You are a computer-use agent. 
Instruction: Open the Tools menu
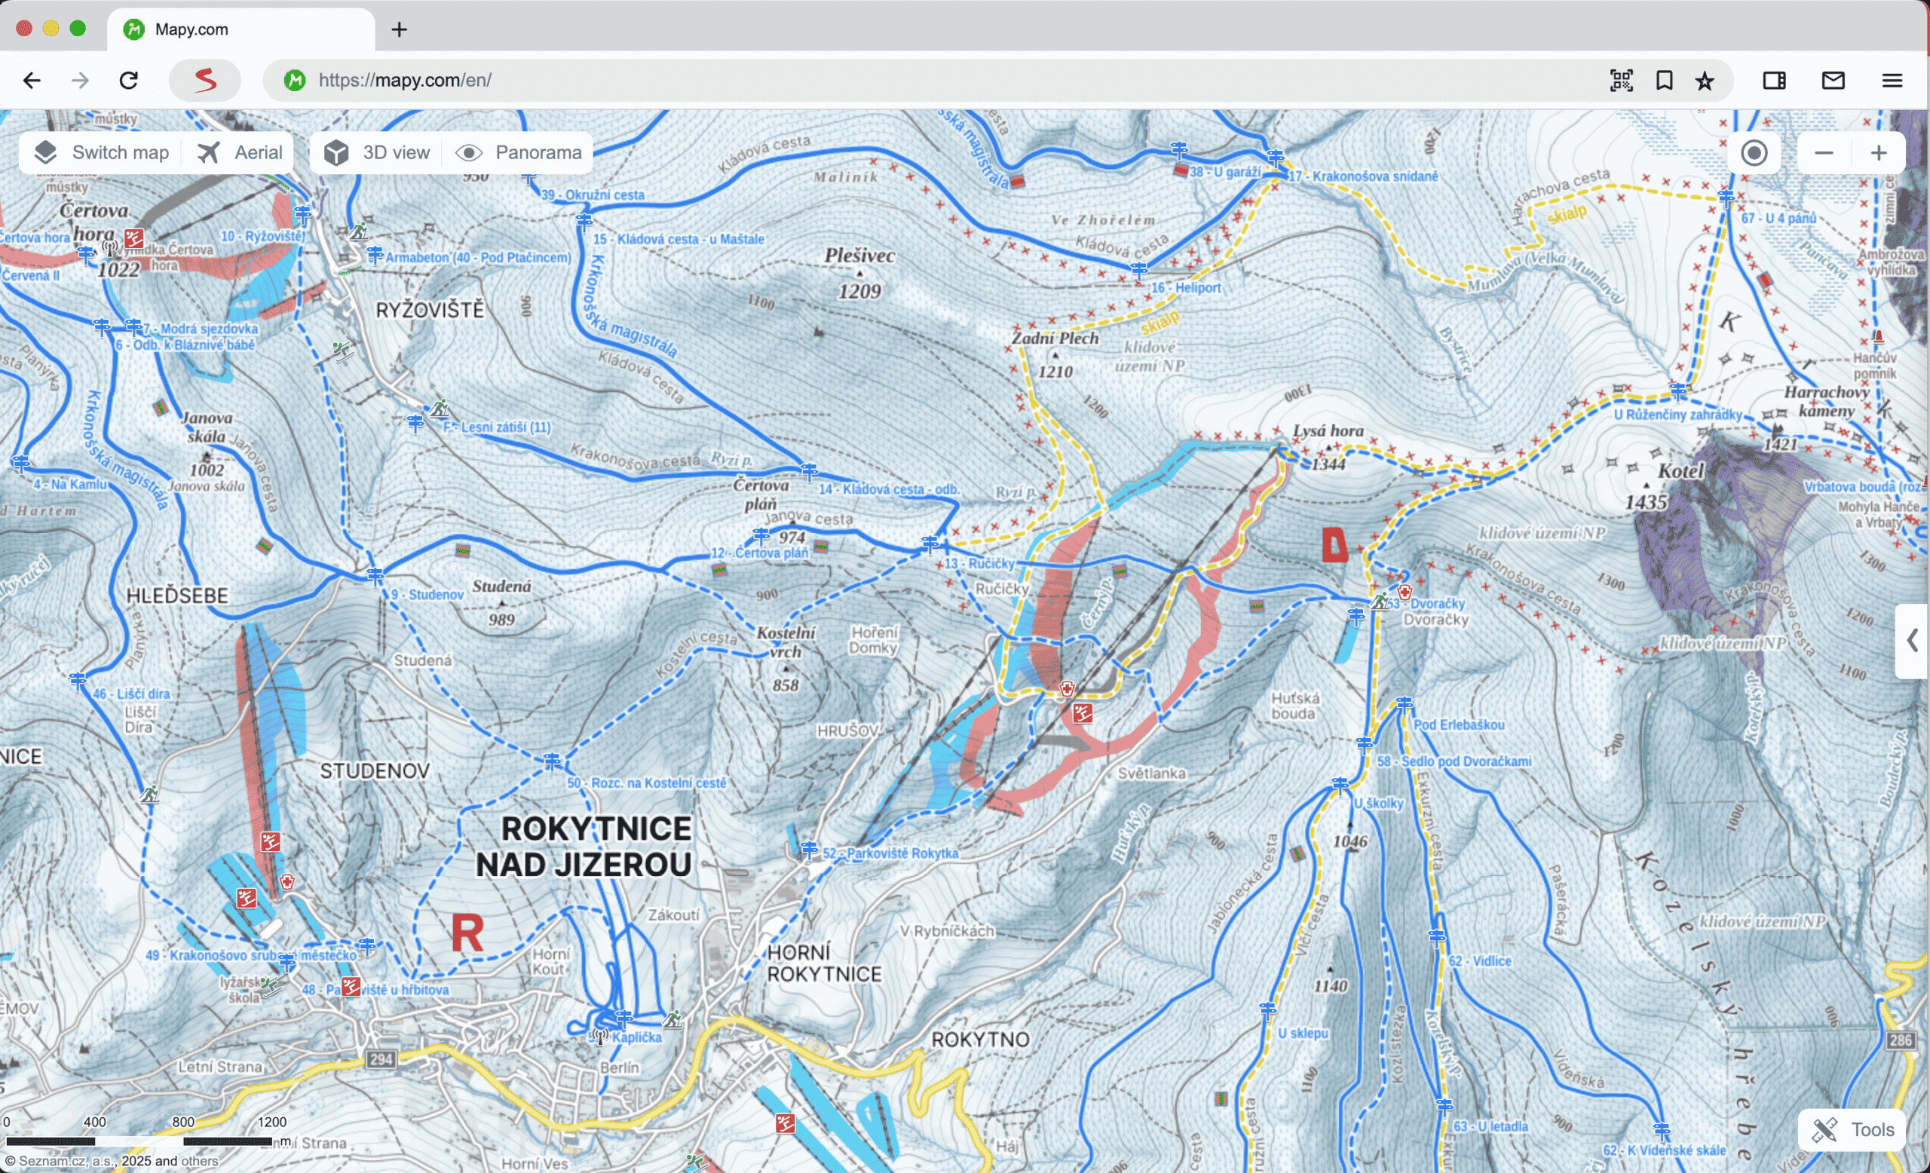click(x=1852, y=1129)
